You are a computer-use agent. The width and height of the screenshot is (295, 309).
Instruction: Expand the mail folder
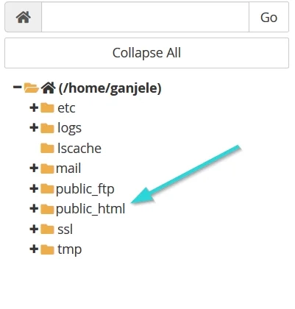click(x=34, y=168)
